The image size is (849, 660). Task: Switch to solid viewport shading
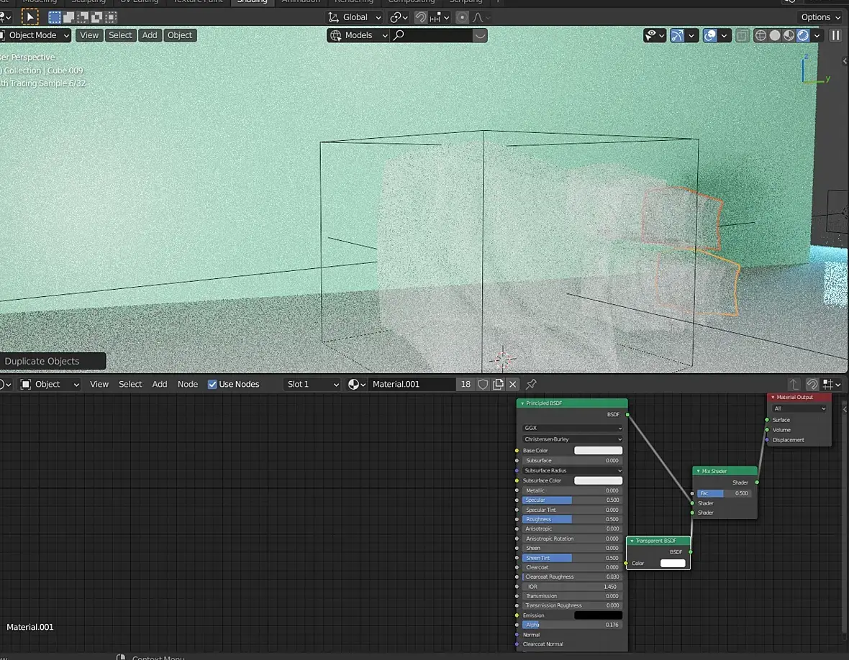pos(775,35)
